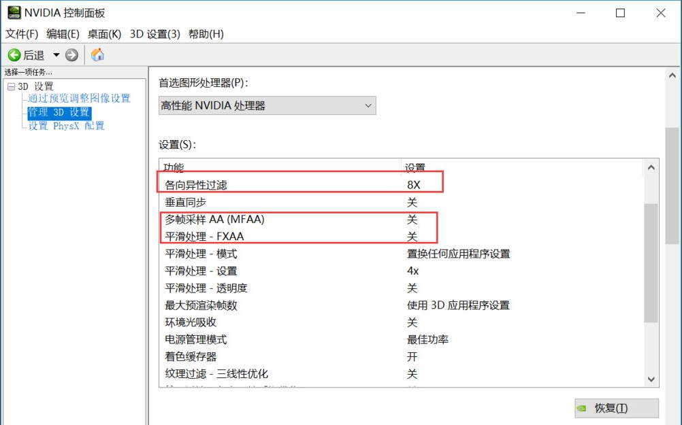Click the main panel scrollbar thumb
Screen dimensions: 682x425
point(672,186)
